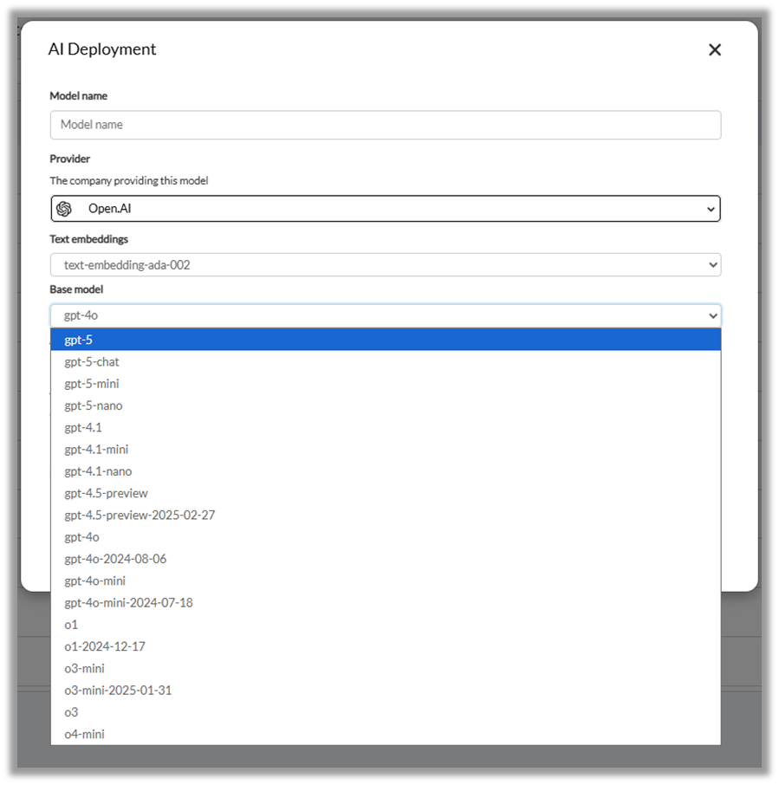Choose gpt-4o-2024-08-06 model
Image resolution: width=779 pixels, height=785 pixels.
pyautogui.click(x=386, y=559)
